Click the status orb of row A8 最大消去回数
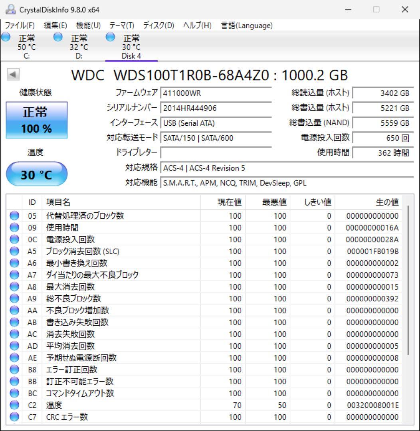The image size is (420, 431). pyautogui.click(x=14, y=287)
